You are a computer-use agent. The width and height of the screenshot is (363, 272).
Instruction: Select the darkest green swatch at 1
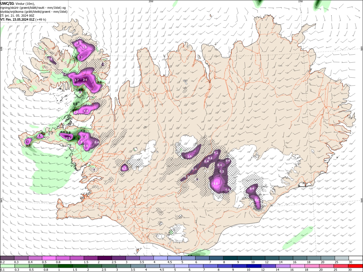point(66,266)
